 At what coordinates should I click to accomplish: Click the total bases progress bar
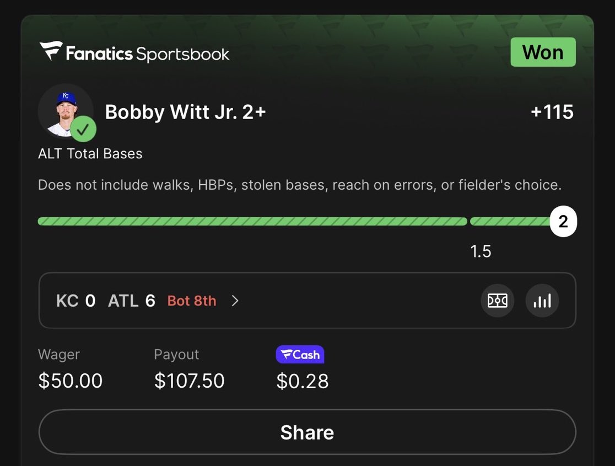(x=252, y=222)
